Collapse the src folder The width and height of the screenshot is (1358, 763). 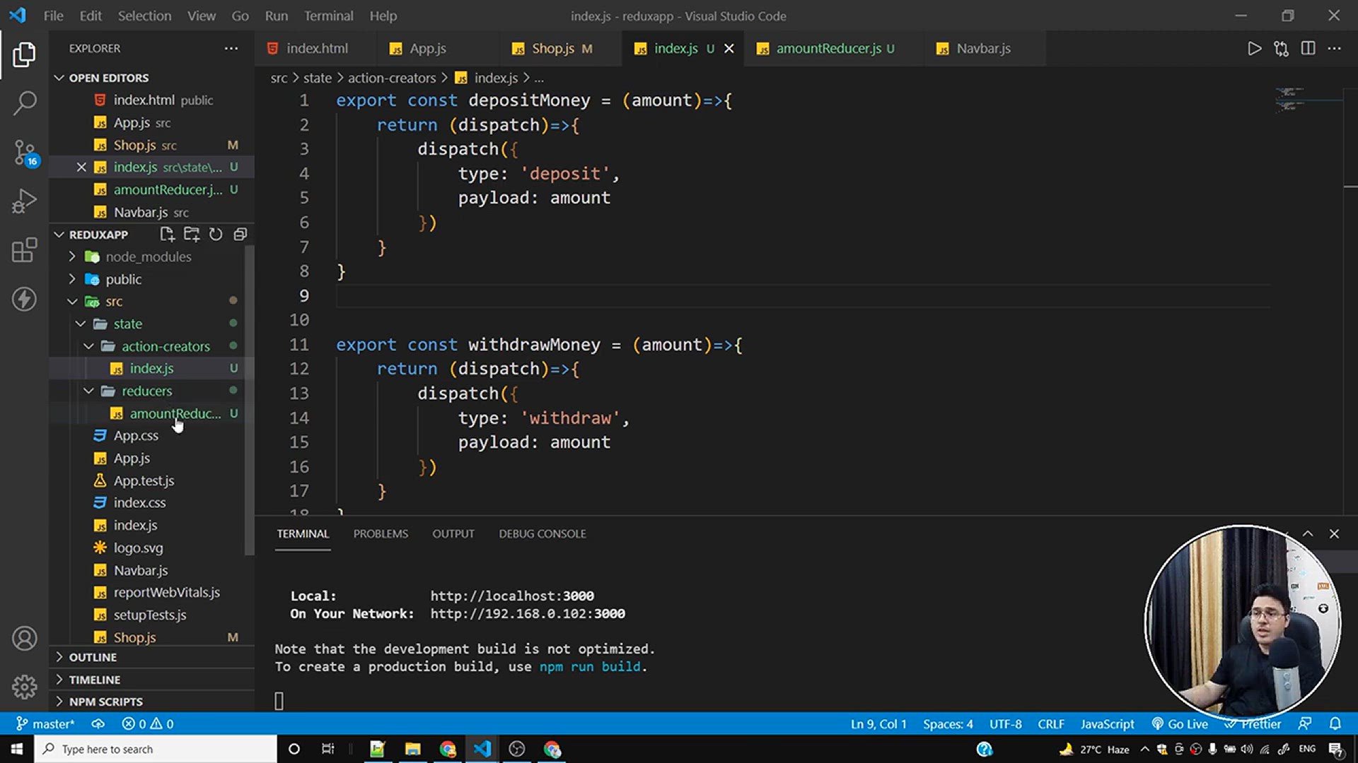pos(114,302)
